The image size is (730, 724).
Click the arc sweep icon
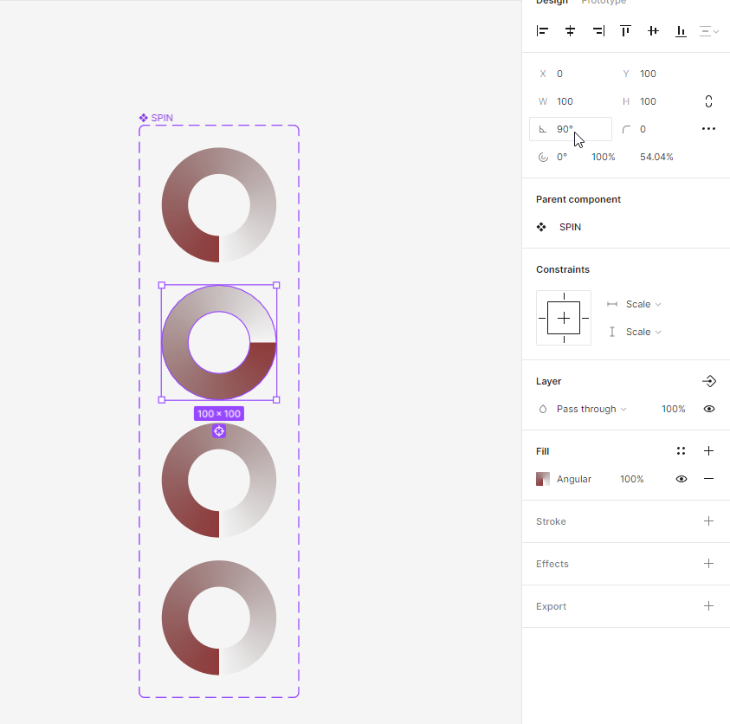[x=543, y=158]
